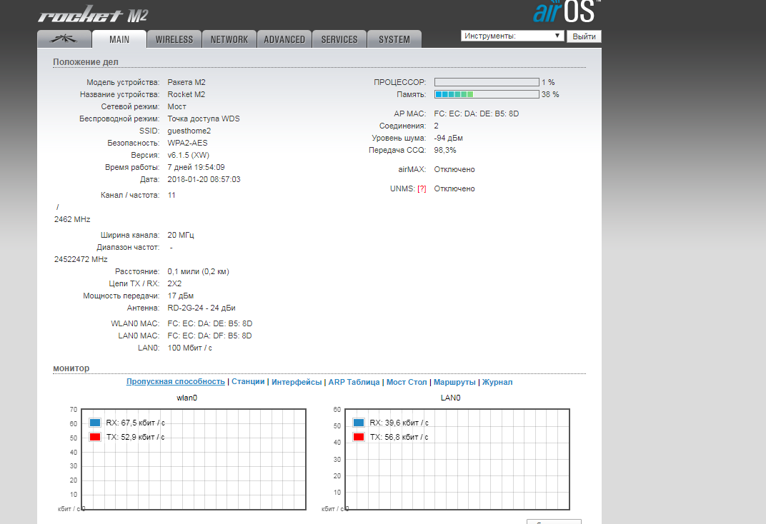Image resolution: width=766 pixels, height=524 pixels.
Task: Click the Rocket M2 logo
Action: tap(93, 14)
